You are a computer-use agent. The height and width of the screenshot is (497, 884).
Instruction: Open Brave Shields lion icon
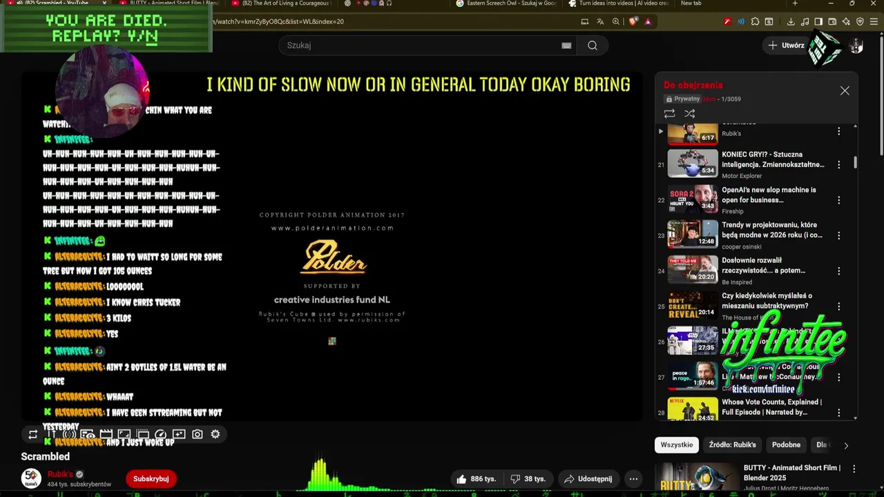pyautogui.click(x=633, y=21)
